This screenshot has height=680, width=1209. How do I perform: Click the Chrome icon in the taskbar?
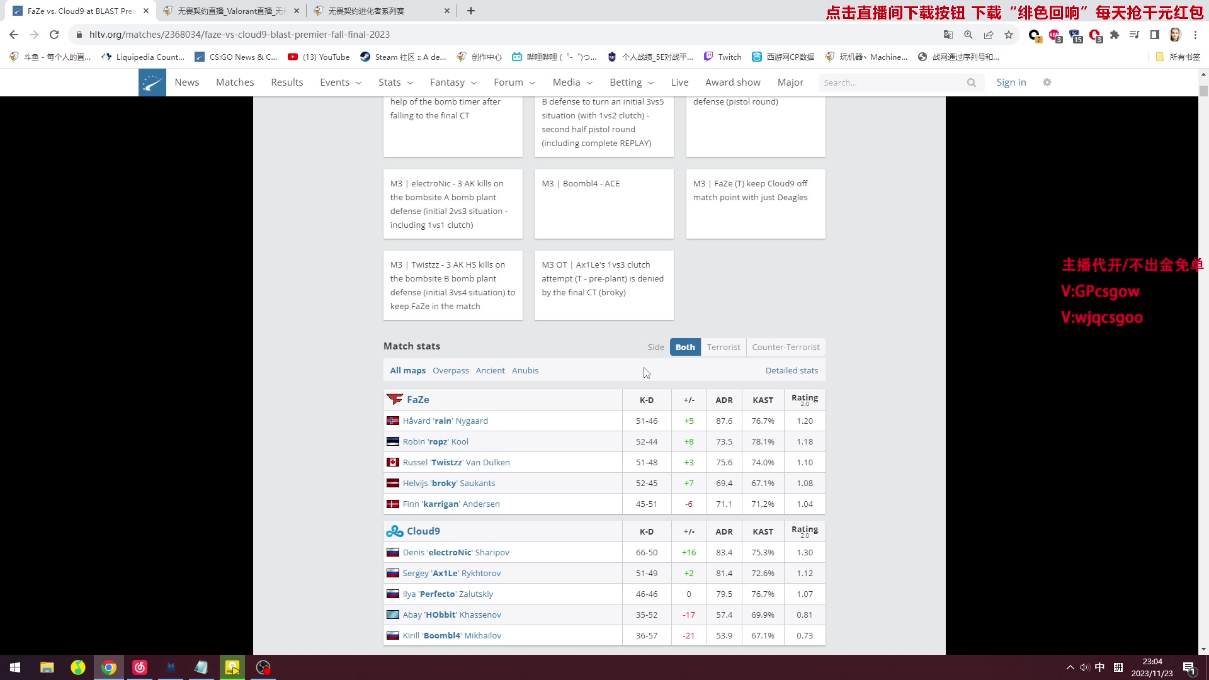pos(109,667)
